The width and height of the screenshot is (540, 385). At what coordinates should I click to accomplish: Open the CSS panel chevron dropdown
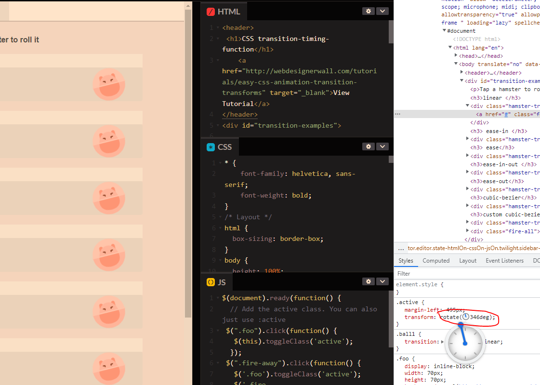point(382,146)
